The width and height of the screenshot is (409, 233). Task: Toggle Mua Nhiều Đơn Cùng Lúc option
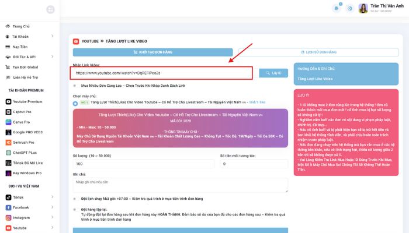(75, 86)
